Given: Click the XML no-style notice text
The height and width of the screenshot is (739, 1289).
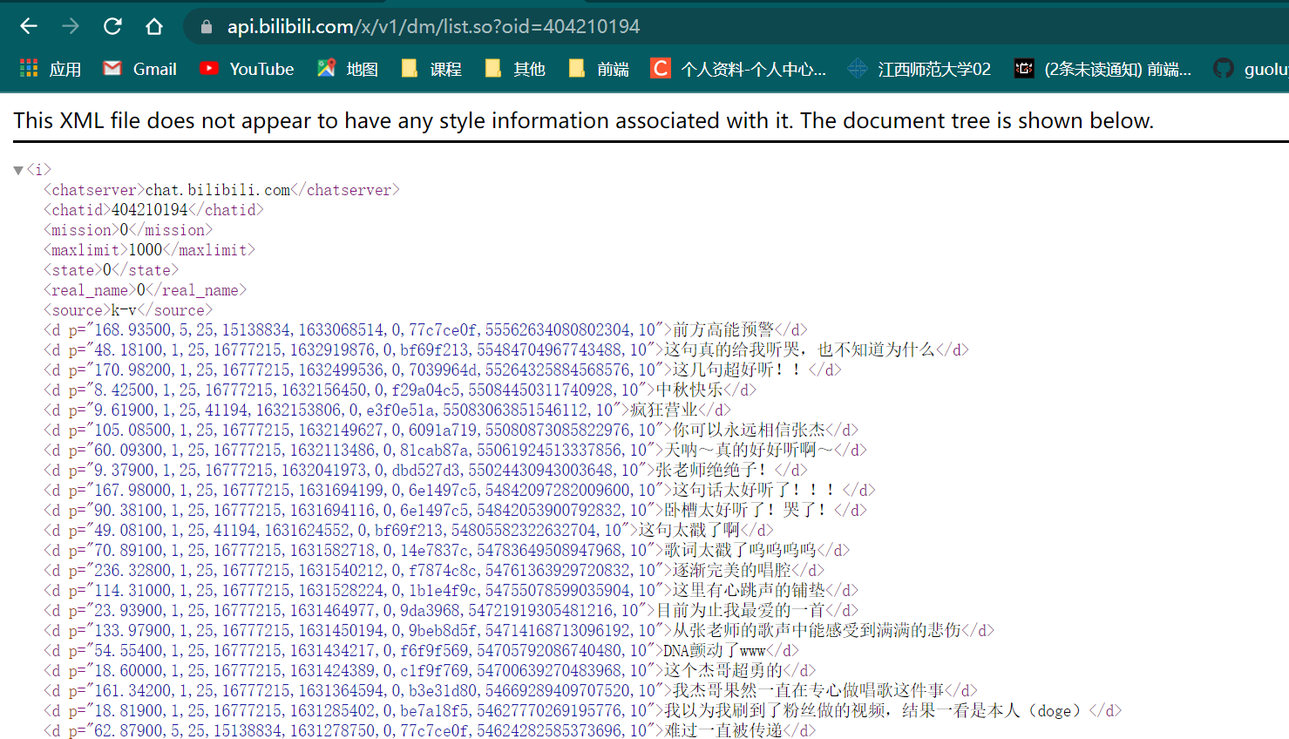Looking at the screenshot, I should click(583, 120).
